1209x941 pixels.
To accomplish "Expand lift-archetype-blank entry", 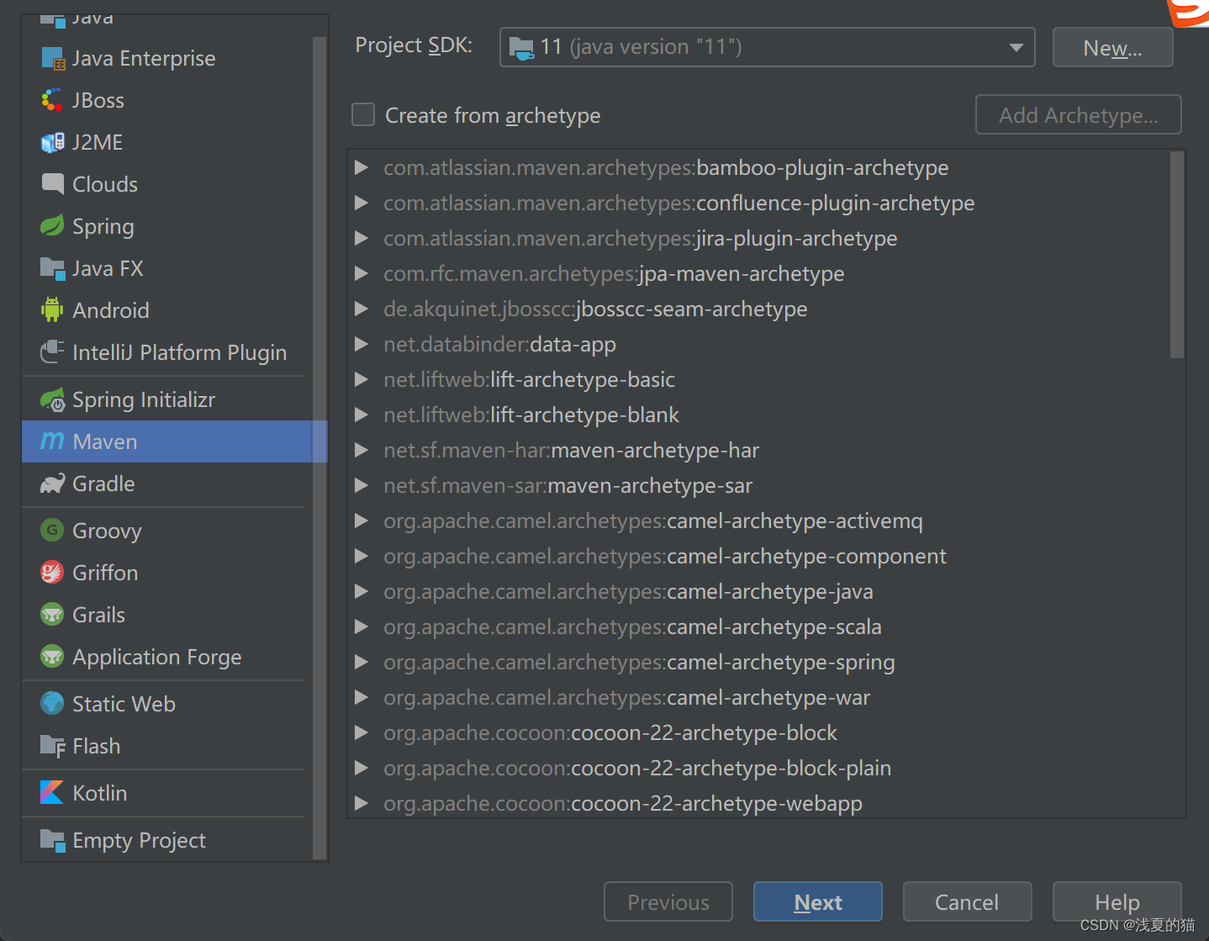I will click(362, 415).
